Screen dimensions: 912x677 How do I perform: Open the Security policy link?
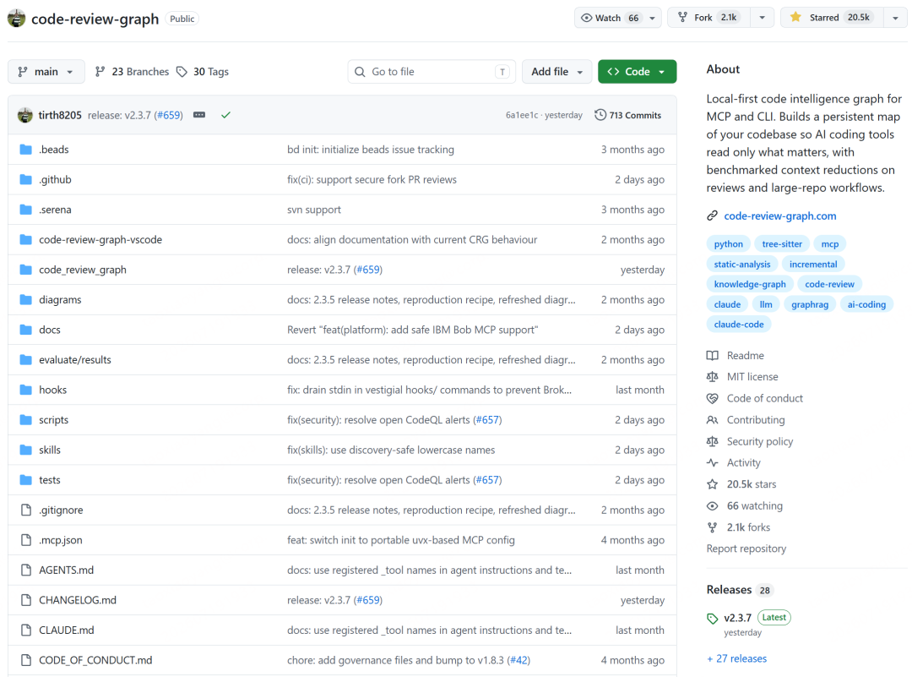pyautogui.click(x=760, y=441)
